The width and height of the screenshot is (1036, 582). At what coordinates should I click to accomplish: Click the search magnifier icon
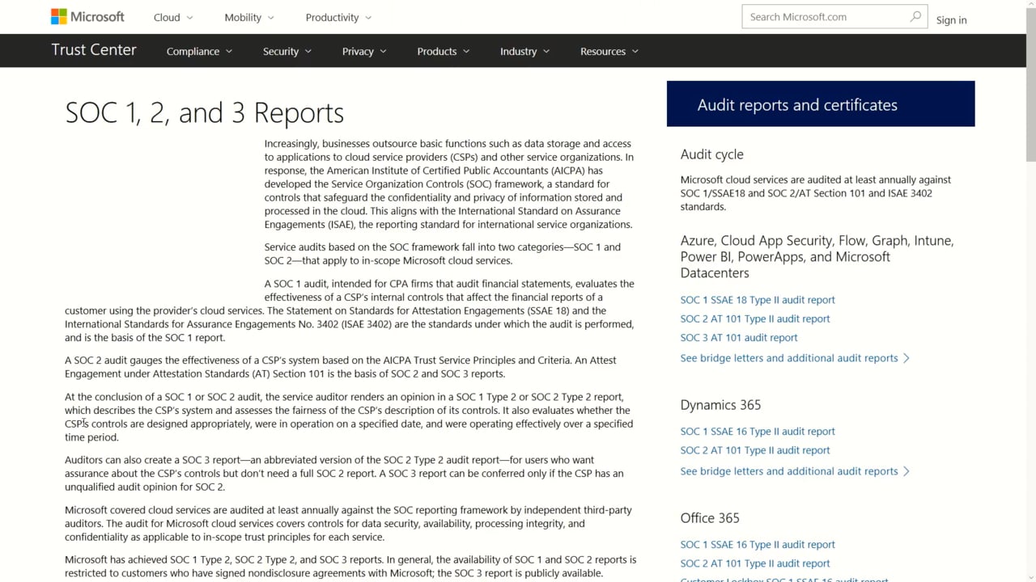click(915, 17)
